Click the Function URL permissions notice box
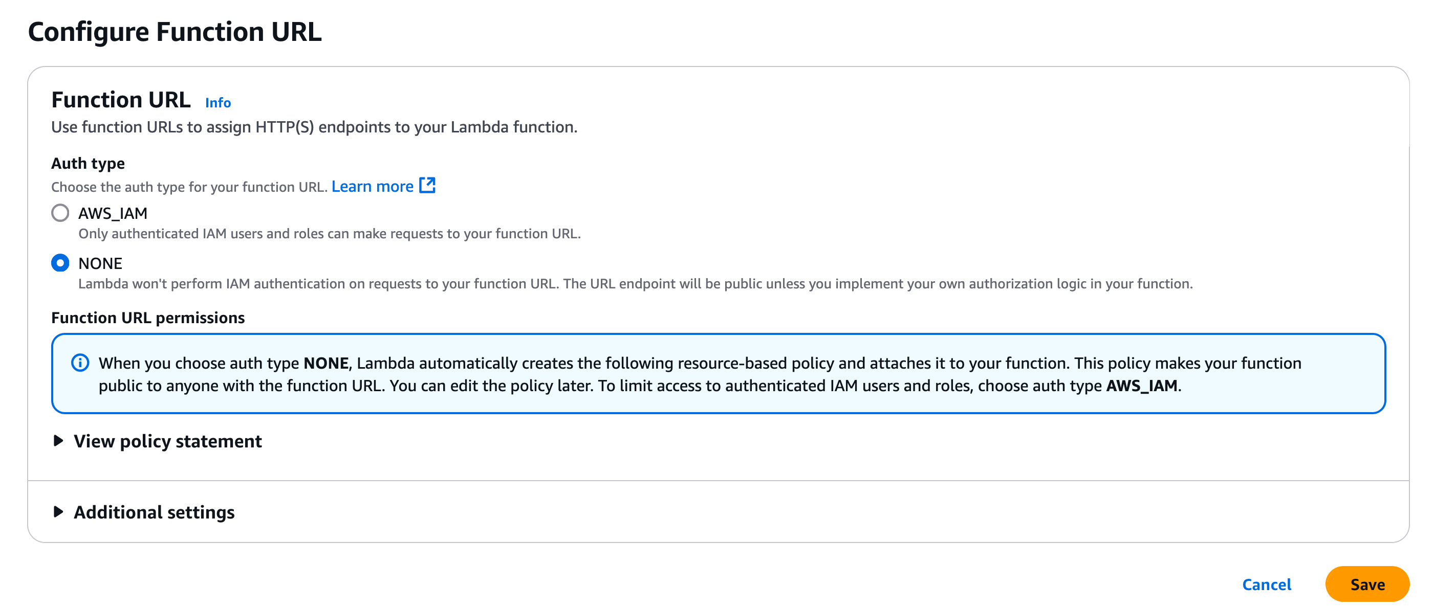The height and width of the screenshot is (609, 1434). (718, 373)
